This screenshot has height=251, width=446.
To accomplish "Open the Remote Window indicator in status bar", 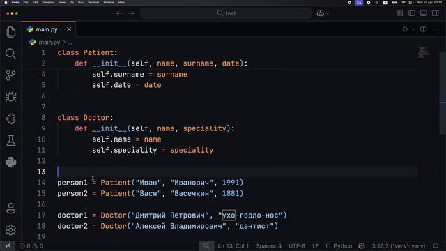I will pos(8,246).
